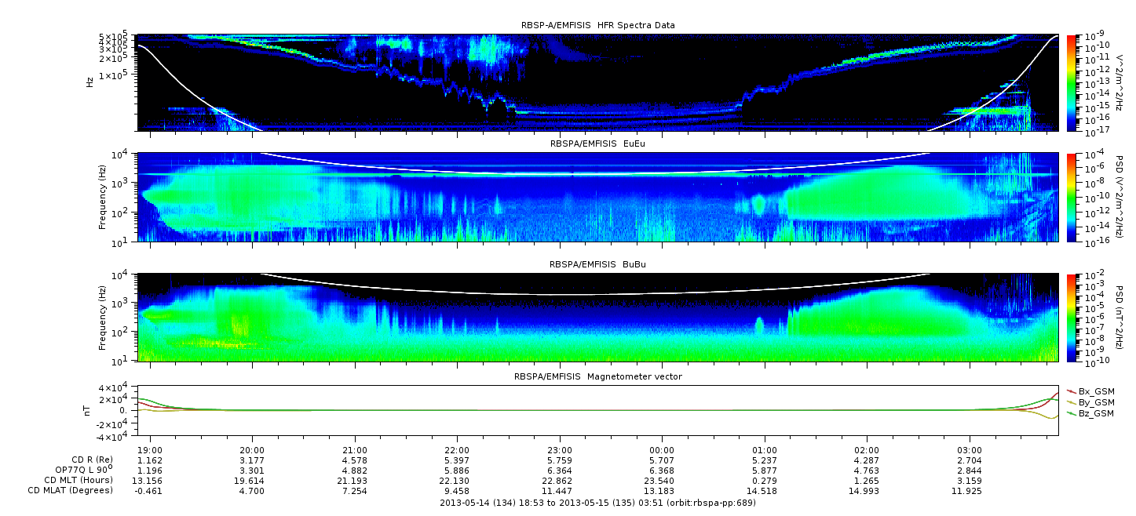
Task: Click the EuEu PSD color scale bar
Action: click(1071, 197)
